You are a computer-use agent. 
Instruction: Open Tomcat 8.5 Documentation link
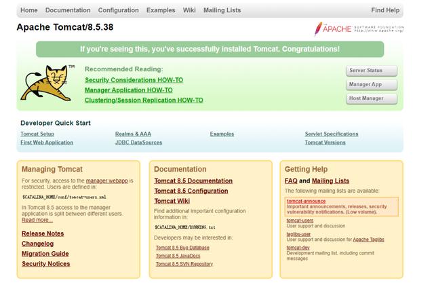[193, 181]
